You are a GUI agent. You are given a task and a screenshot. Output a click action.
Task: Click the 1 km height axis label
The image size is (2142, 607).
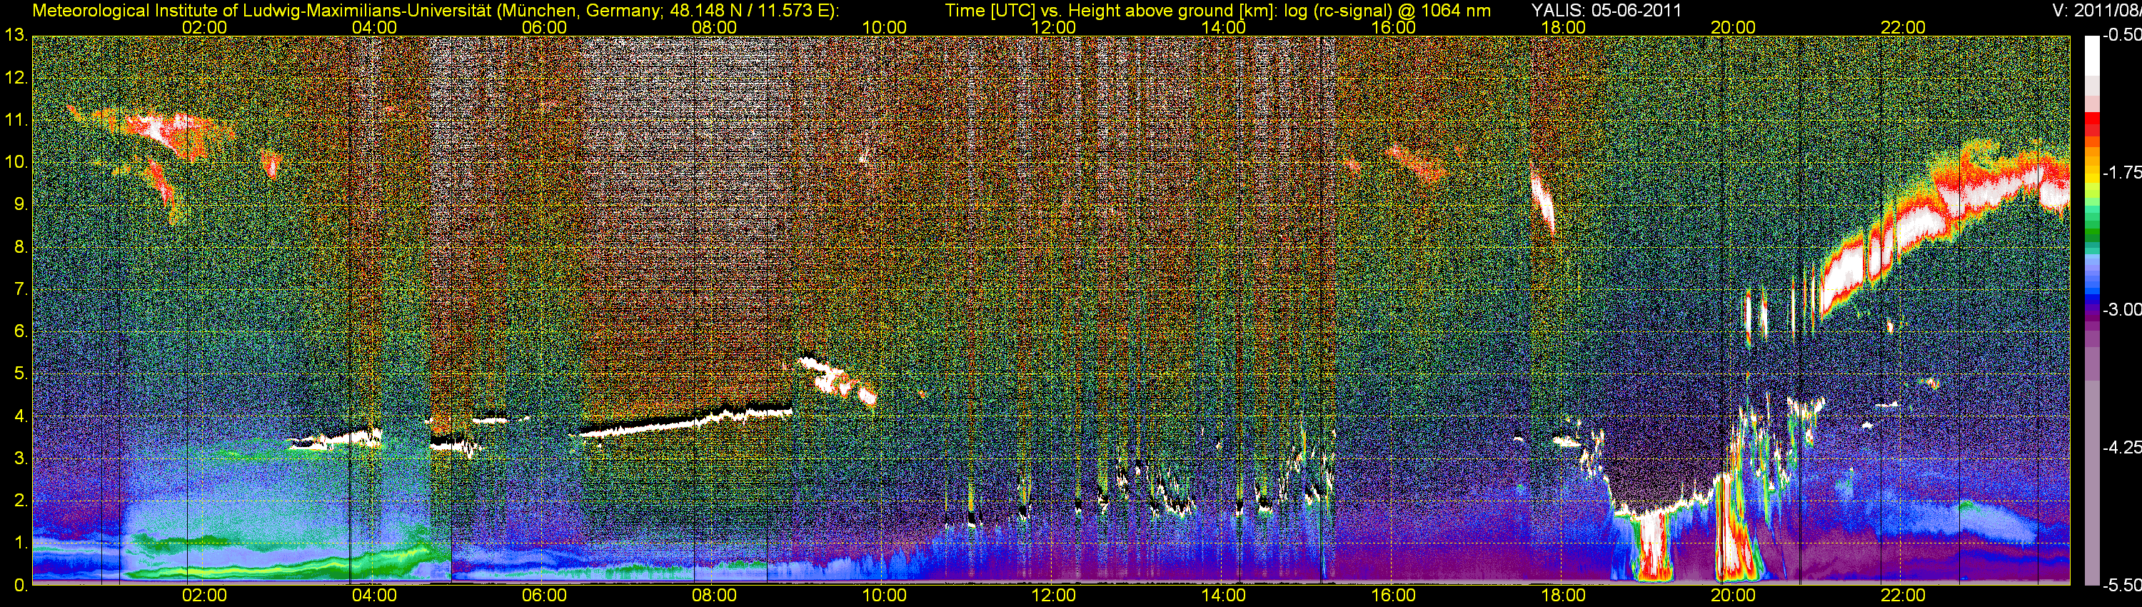[x=20, y=543]
